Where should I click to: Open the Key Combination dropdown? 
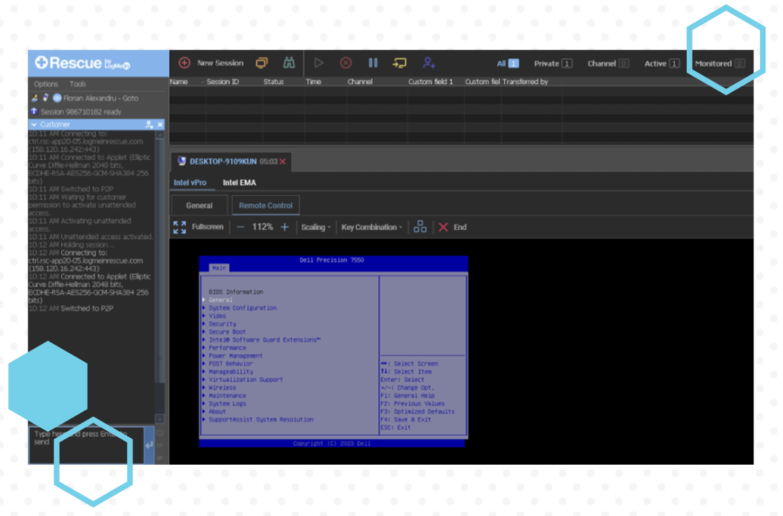(x=371, y=227)
